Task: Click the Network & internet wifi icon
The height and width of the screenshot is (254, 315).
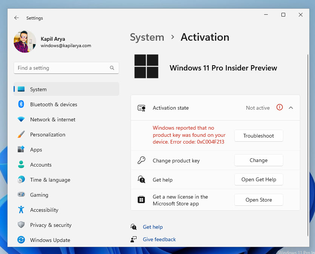Action: click(x=22, y=119)
